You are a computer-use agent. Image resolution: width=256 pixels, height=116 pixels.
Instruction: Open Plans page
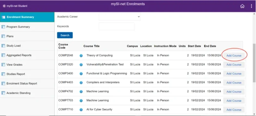pyautogui.click(x=27, y=36)
